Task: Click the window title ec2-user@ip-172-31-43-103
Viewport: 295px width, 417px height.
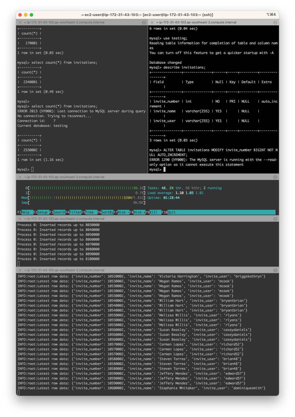Action: click(147, 15)
